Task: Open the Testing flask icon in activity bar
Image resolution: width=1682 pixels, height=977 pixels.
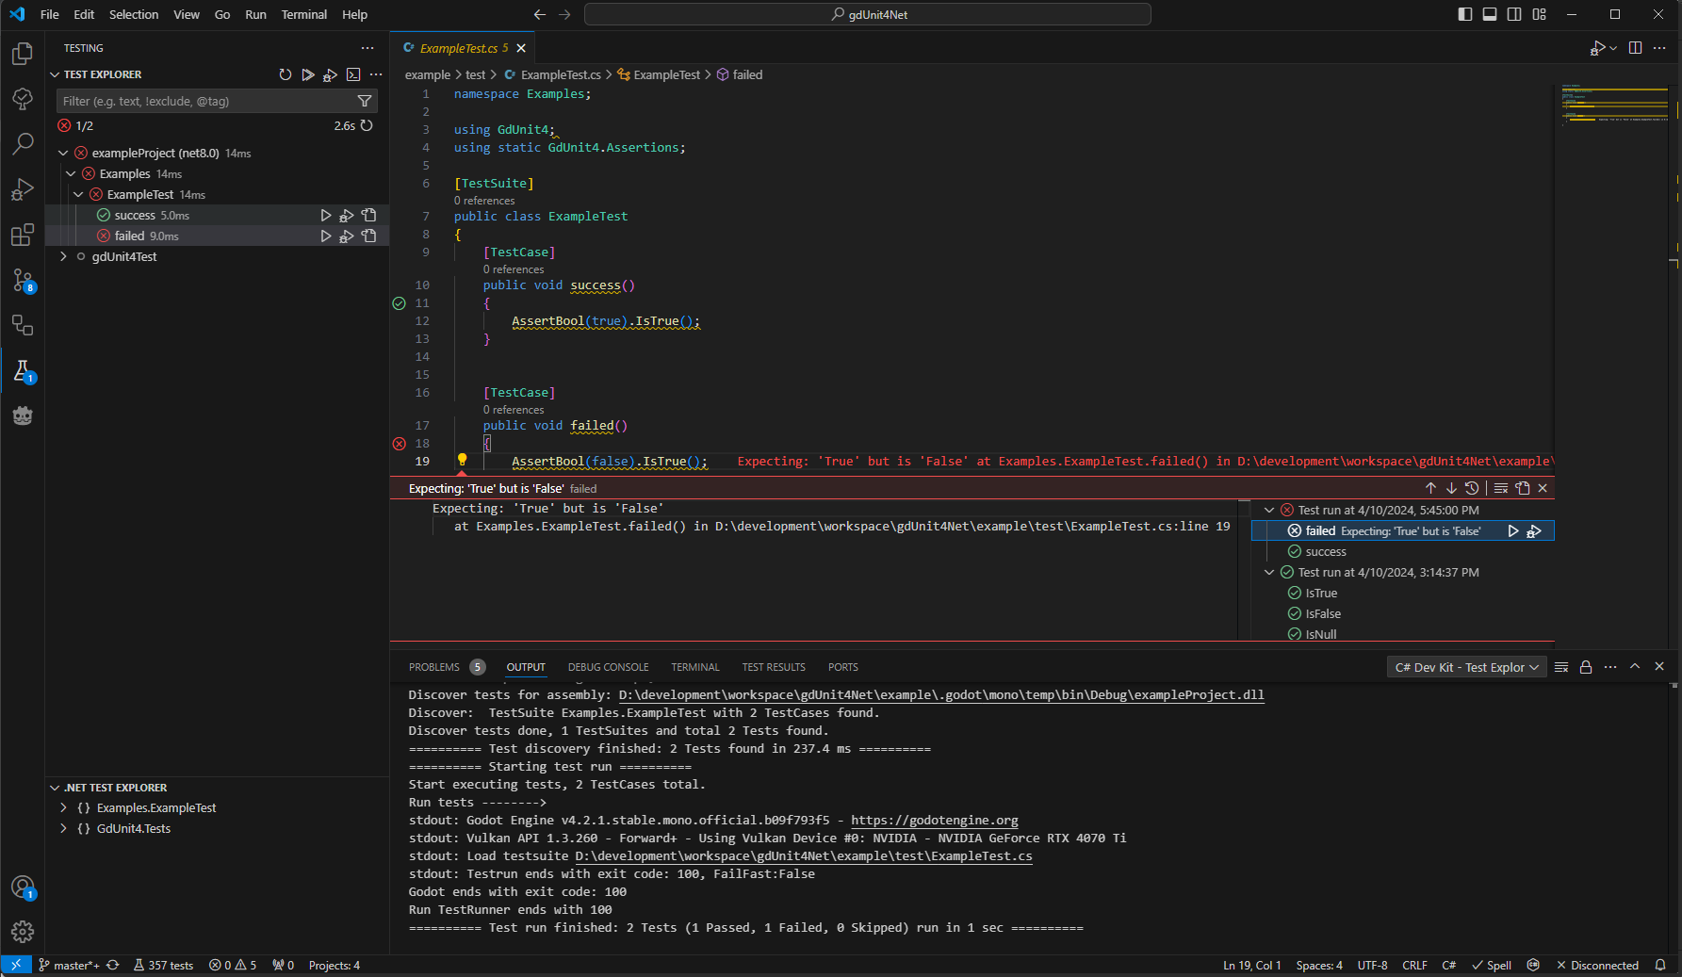Action: [23, 371]
